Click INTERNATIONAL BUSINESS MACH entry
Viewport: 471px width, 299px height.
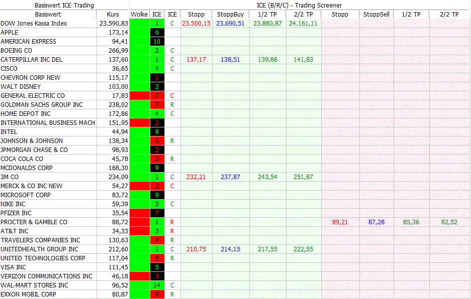click(x=48, y=122)
